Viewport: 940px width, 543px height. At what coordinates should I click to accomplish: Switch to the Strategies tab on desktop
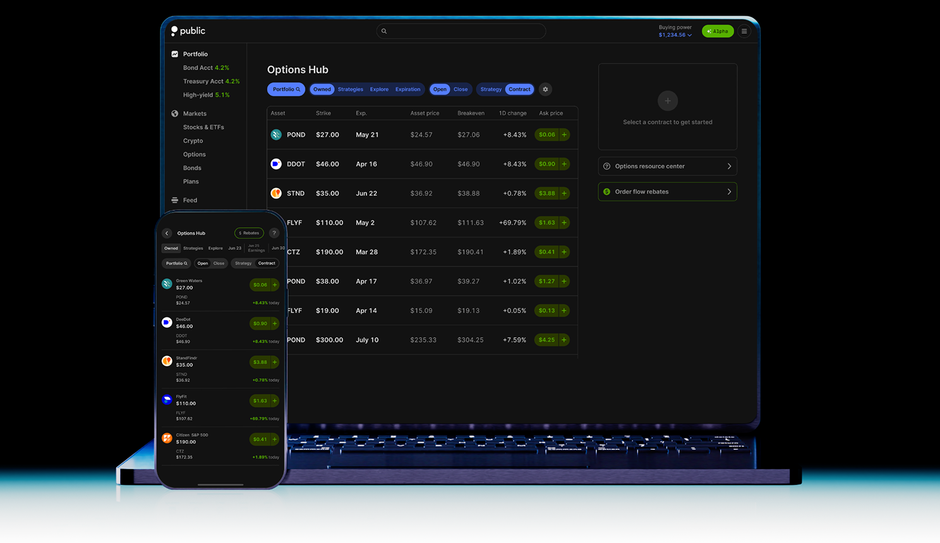tap(350, 90)
